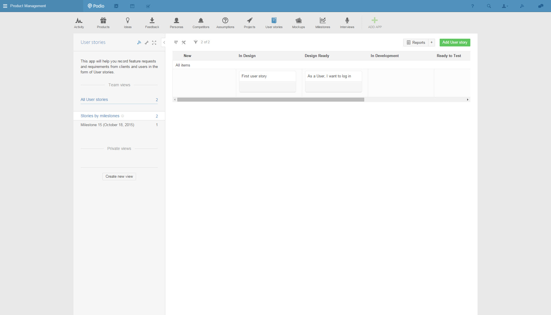Click Add User story button

(x=455, y=42)
